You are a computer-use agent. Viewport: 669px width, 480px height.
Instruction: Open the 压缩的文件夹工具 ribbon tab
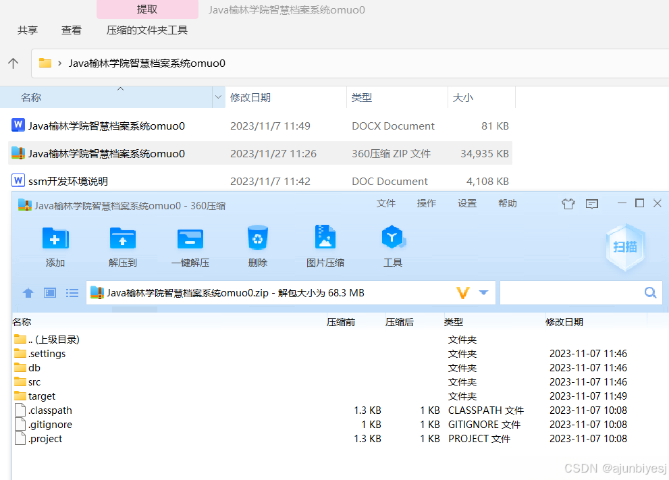(x=147, y=30)
